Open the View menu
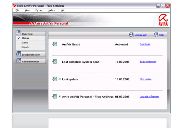The height and width of the screenshot is (128, 182). click(x=27, y=10)
